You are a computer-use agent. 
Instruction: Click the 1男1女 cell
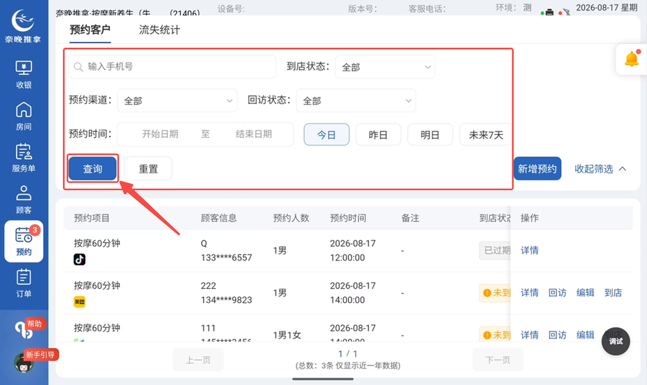click(x=287, y=335)
